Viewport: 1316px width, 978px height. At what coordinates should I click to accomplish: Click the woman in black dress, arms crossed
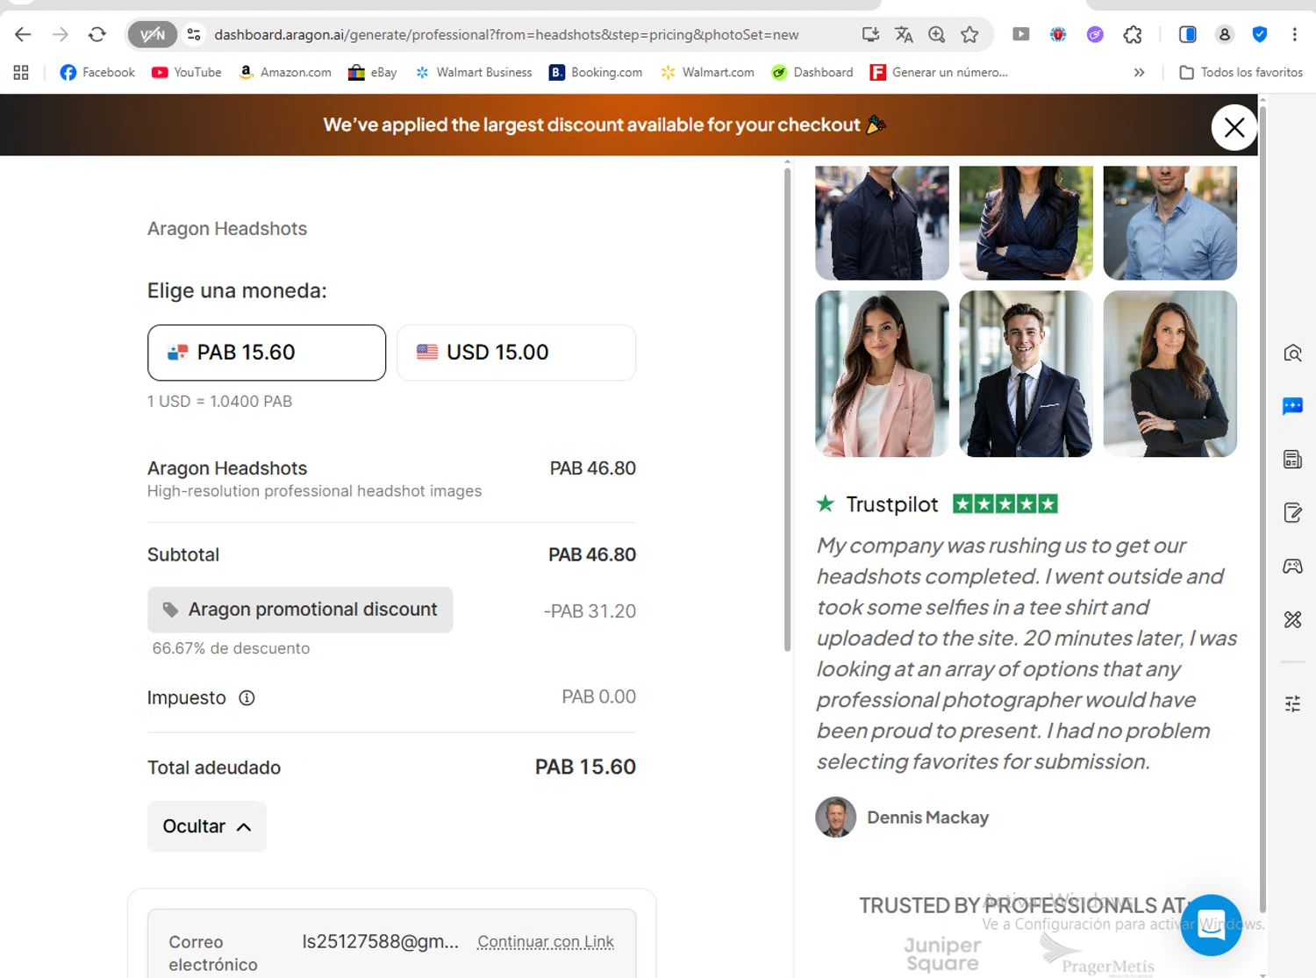tap(1169, 374)
